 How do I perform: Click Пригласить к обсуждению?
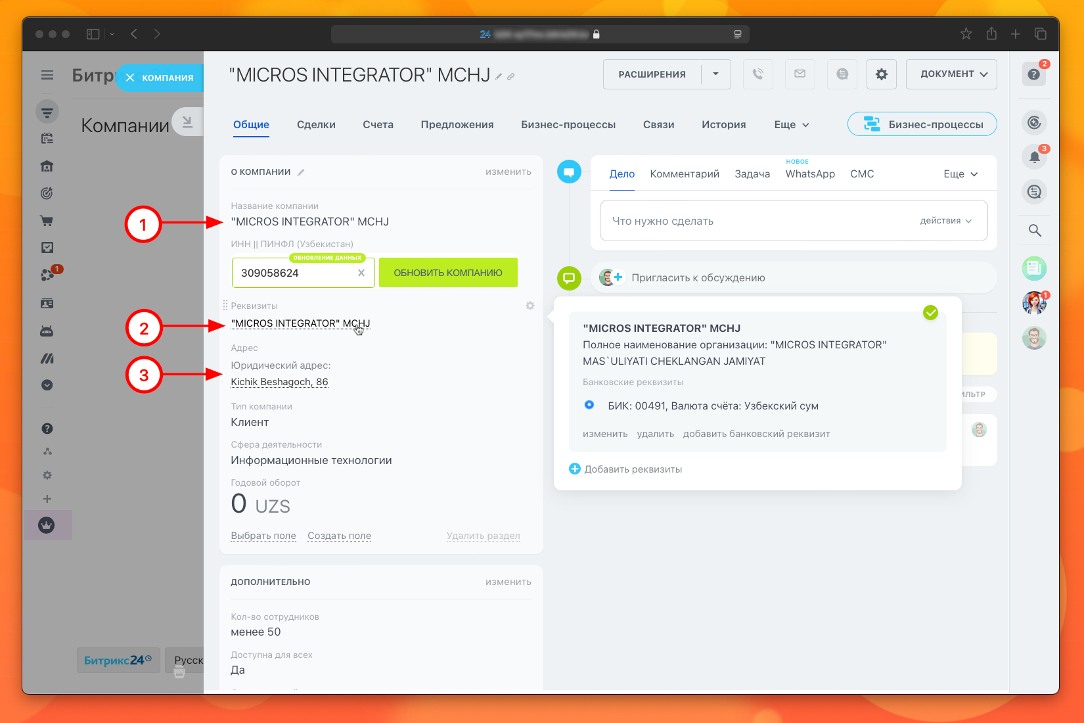pos(698,278)
